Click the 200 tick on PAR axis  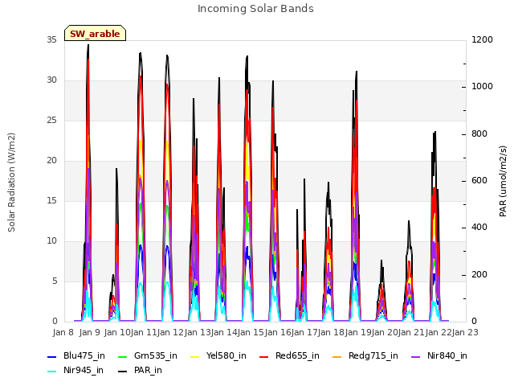(x=479, y=274)
